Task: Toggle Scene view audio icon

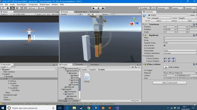Action: click(89, 14)
